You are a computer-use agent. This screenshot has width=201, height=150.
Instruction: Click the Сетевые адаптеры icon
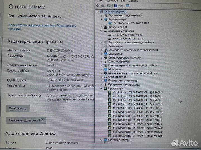[105, 140]
